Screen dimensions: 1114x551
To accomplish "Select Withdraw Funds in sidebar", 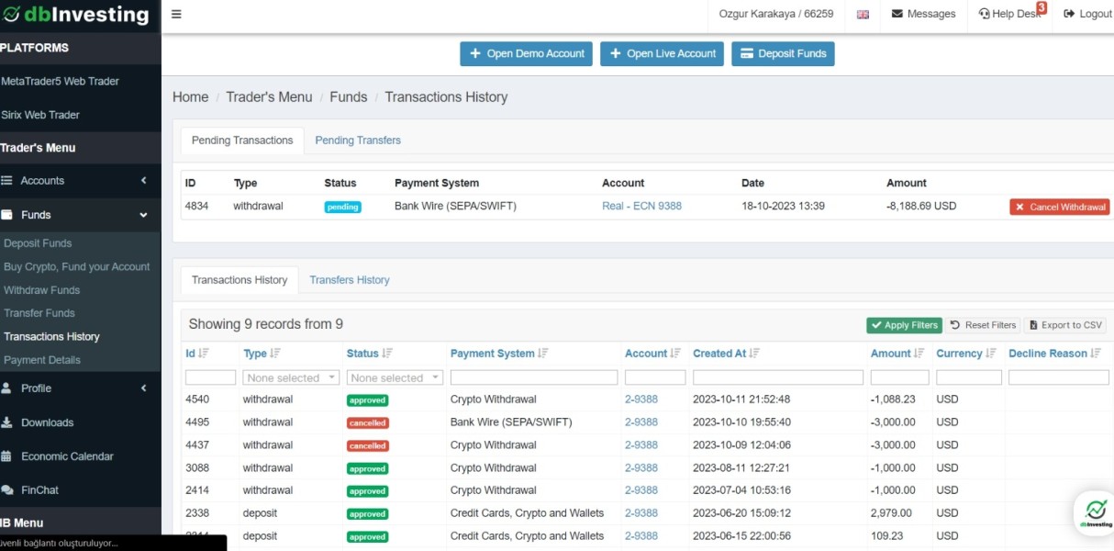I will [x=42, y=290].
